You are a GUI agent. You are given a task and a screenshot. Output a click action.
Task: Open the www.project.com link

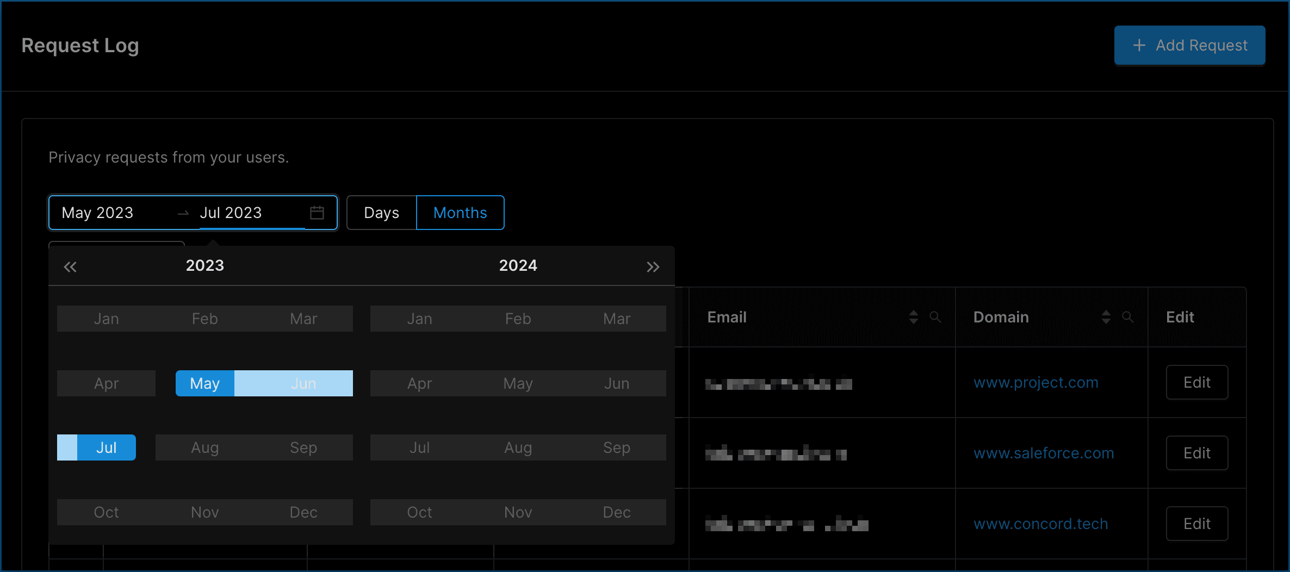click(x=1035, y=382)
